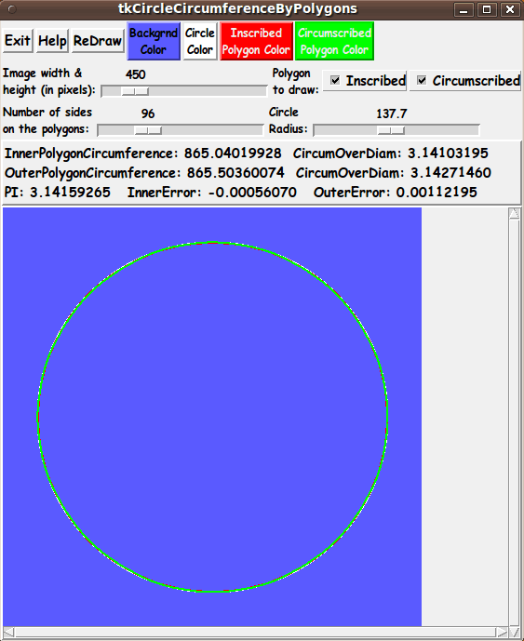
Task: Click the number of sides slider handle
Action: (148, 130)
